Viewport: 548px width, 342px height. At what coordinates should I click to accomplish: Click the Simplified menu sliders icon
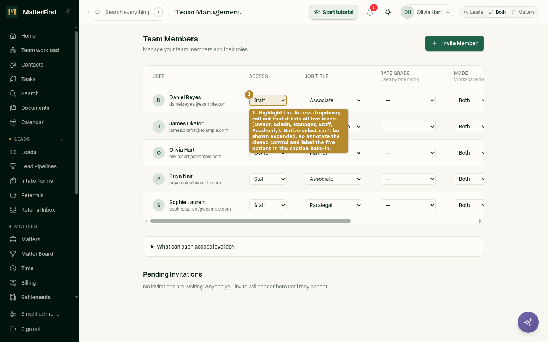pyautogui.click(x=13, y=314)
